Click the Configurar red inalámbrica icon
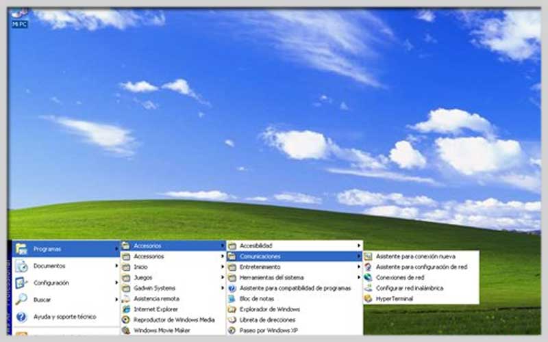 368,288
